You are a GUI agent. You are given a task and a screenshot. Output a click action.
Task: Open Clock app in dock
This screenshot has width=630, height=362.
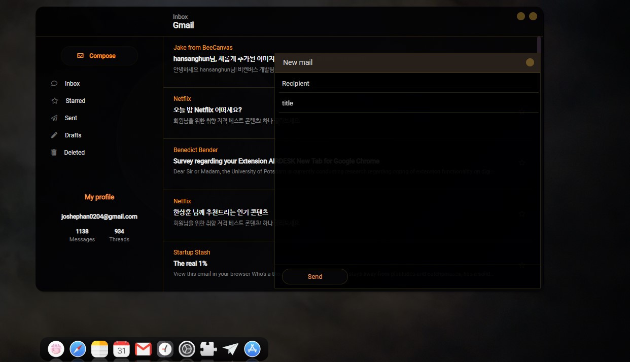165,349
